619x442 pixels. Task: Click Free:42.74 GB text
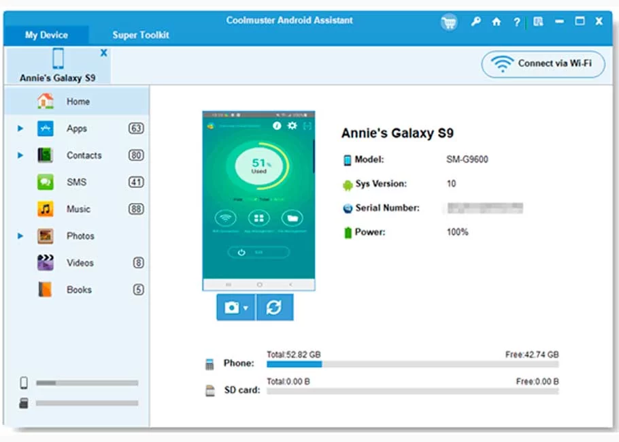pos(532,355)
